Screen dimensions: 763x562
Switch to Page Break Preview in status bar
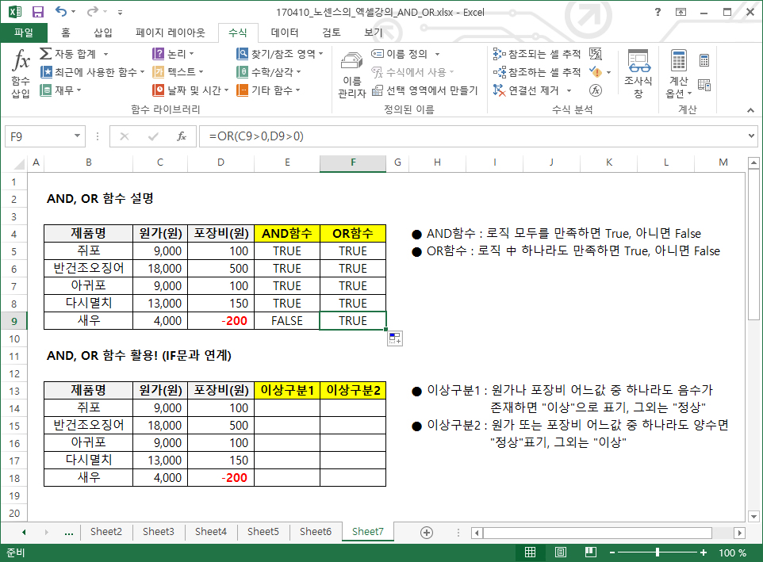[591, 552]
